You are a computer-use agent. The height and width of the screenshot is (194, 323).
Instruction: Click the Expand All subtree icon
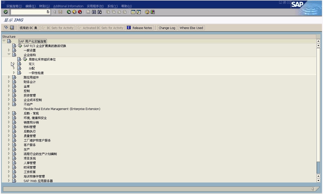(x=6, y=28)
